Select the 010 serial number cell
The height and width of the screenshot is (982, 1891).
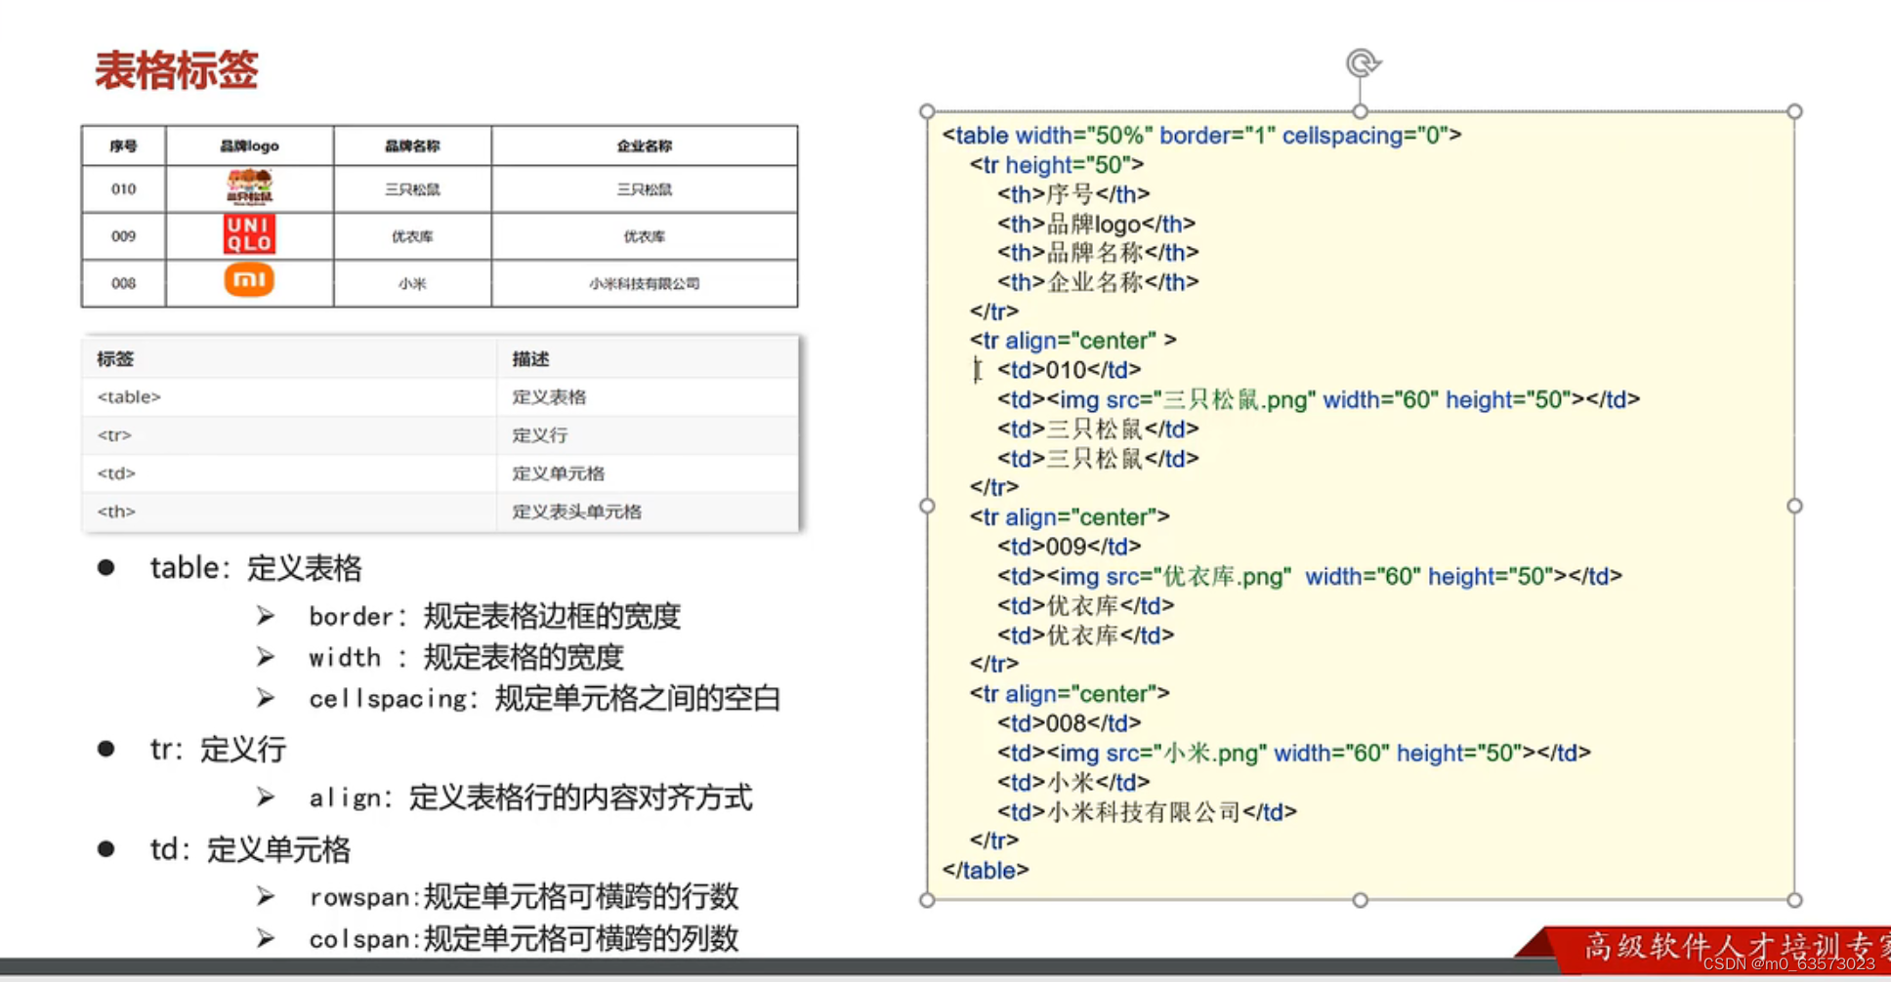click(x=122, y=188)
